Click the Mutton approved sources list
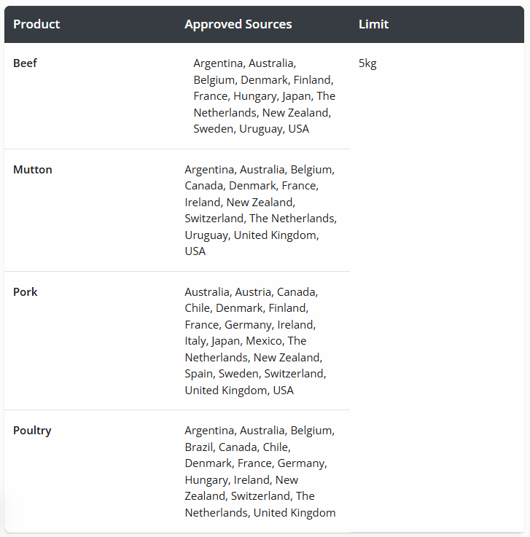 tap(260, 210)
